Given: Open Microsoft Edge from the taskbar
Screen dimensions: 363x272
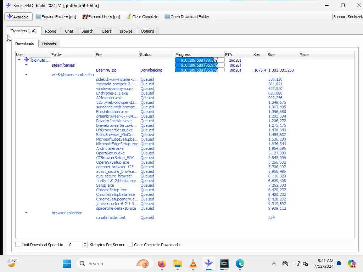Looking at the screenshot, I should [x=240, y=263].
